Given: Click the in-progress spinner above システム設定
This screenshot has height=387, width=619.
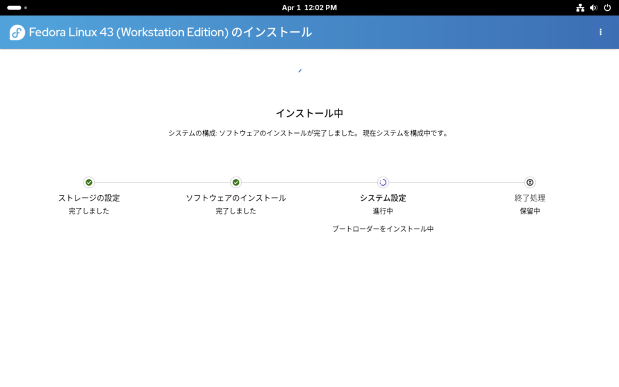Looking at the screenshot, I should [x=383, y=182].
